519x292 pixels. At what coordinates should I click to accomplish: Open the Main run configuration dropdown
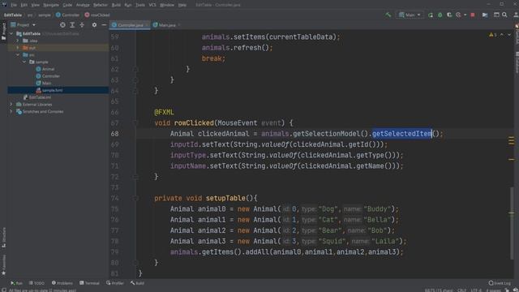pos(410,15)
